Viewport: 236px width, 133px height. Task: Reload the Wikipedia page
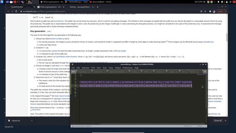[x=16, y=11]
